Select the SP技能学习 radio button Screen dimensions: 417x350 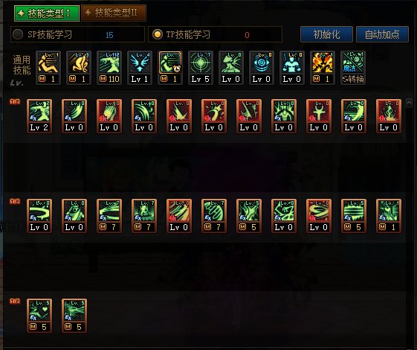[x=18, y=34]
